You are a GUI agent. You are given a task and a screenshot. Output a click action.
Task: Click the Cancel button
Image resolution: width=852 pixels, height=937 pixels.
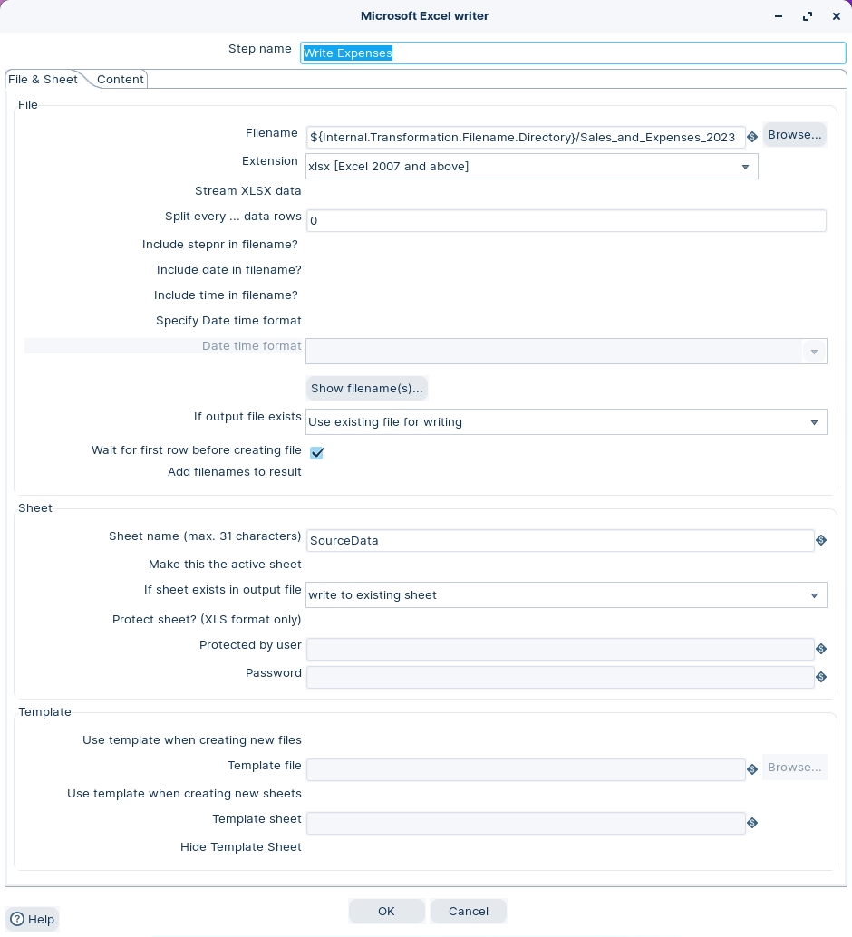coord(468,911)
